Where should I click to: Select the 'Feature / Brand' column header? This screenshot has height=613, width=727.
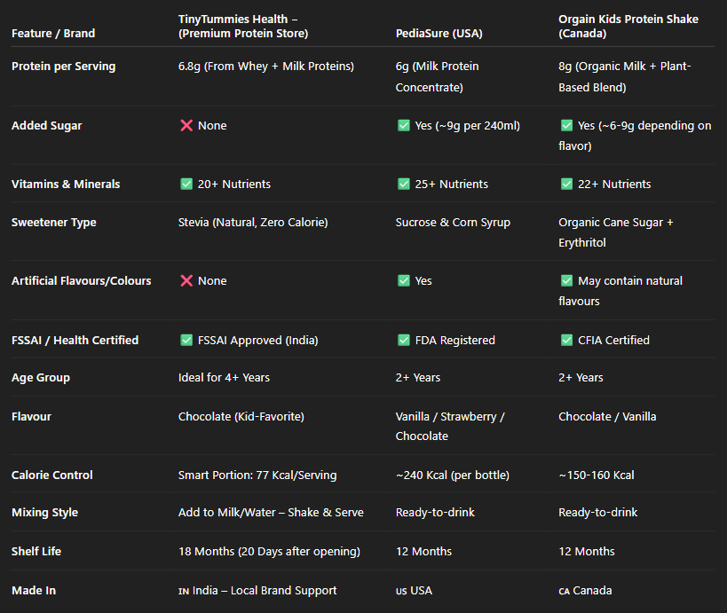53,34
